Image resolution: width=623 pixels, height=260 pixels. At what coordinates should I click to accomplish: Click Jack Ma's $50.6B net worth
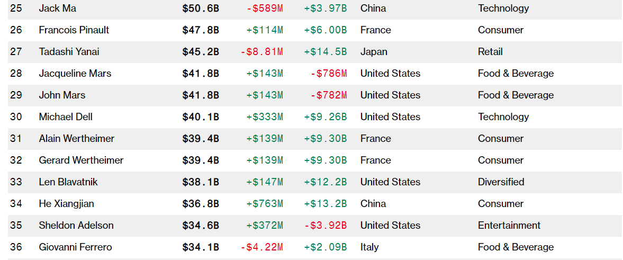click(x=201, y=8)
